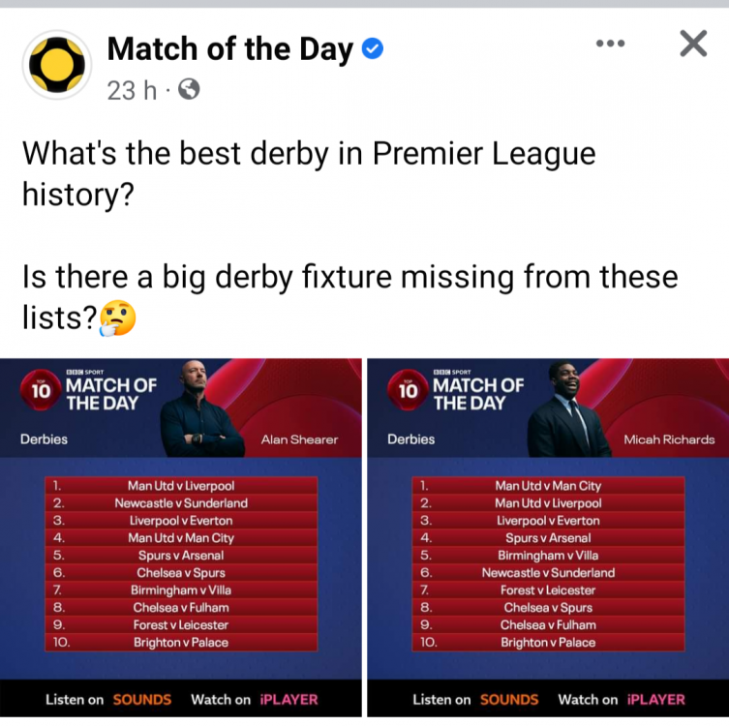Select Man Utd v Liverpool in Shearer's list
The width and height of the screenshot is (729, 726).
click(181, 485)
